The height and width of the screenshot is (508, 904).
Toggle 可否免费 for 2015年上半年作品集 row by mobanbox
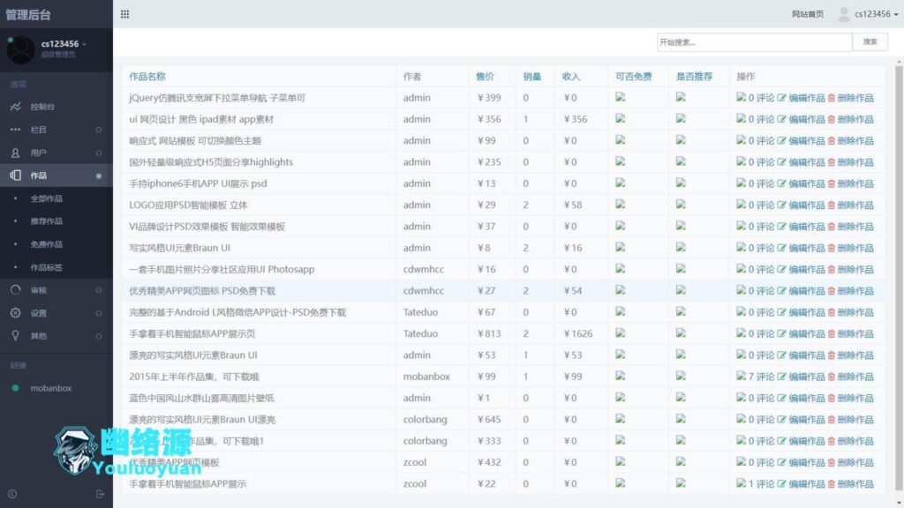click(x=621, y=376)
